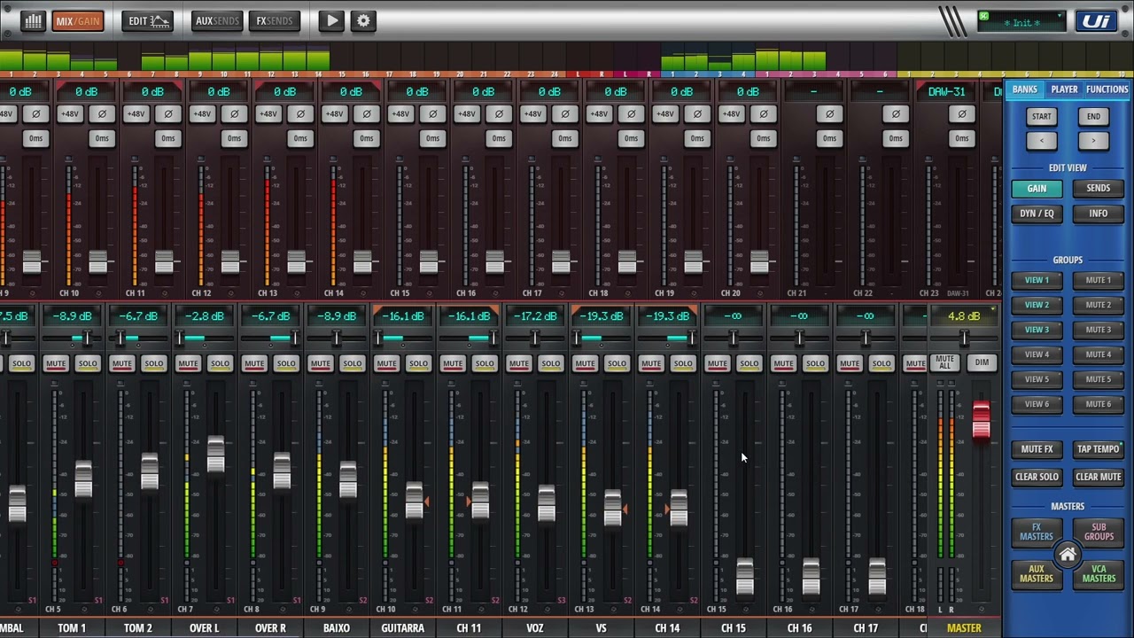Invert phase on gain strip CH 14
The height and width of the screenshot is (638, 1134).
click(x=367, y=113)
